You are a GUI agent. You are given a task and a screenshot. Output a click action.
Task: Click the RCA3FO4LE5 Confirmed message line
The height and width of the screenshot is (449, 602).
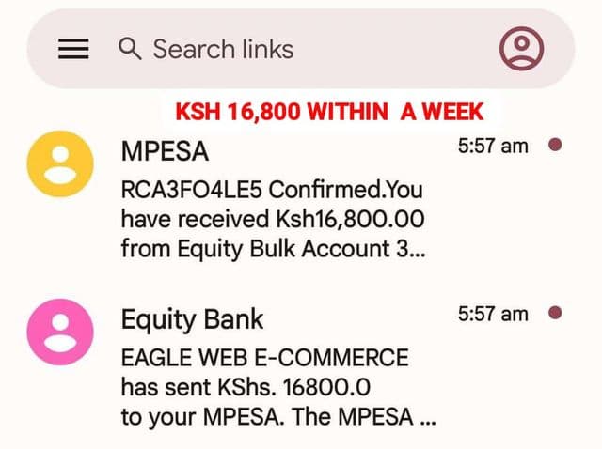[x=272, y=189]
